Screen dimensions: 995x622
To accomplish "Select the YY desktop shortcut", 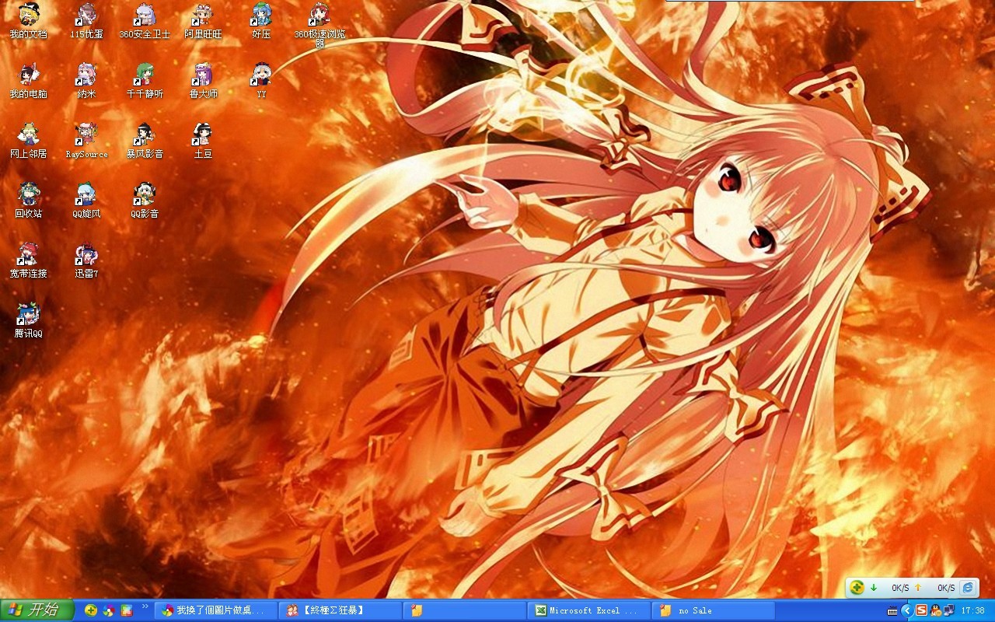I will 261,76.
